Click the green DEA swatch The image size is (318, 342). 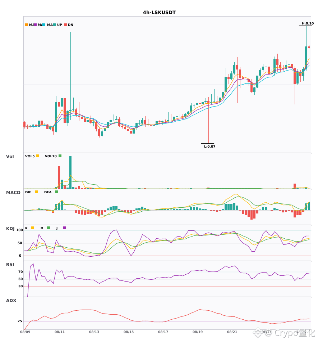(x=56, y=192)
